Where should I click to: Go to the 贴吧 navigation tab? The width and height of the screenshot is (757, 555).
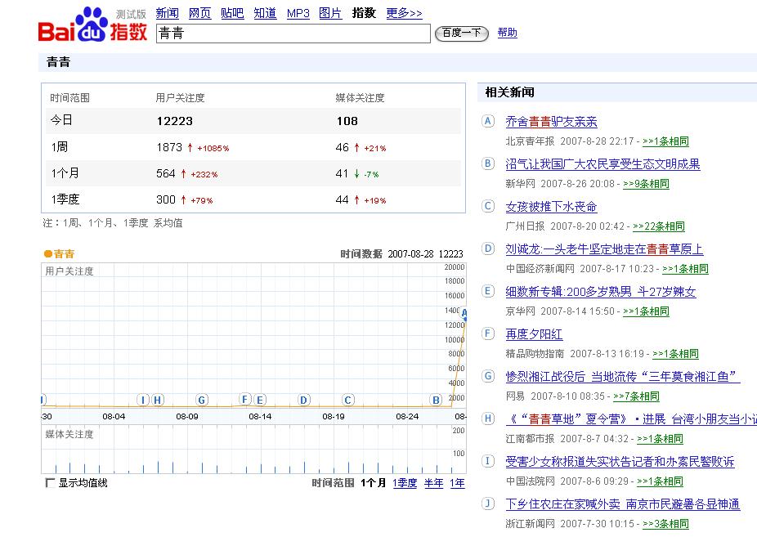(232, 13)
